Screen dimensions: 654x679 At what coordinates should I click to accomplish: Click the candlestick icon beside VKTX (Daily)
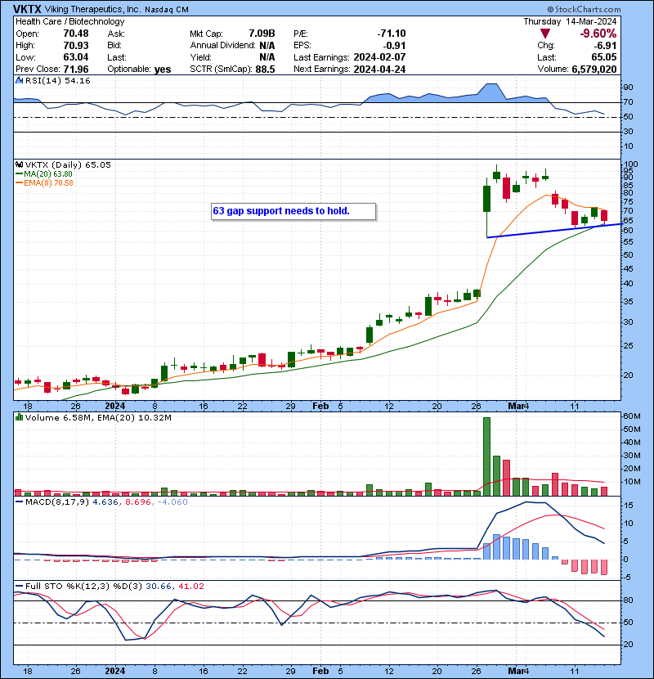pyautogui.click(x=19, y=164)
